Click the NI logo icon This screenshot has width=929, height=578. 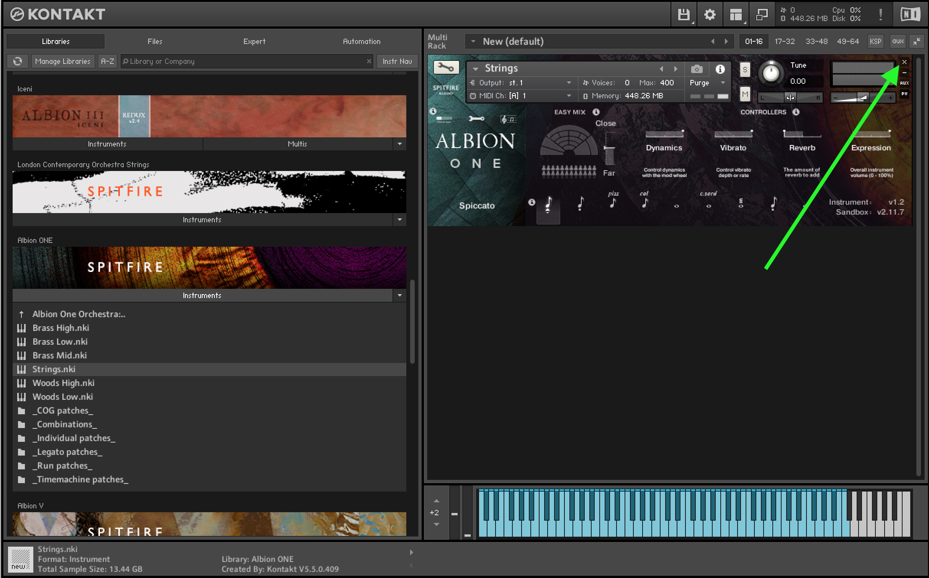(x=910, y=15)
